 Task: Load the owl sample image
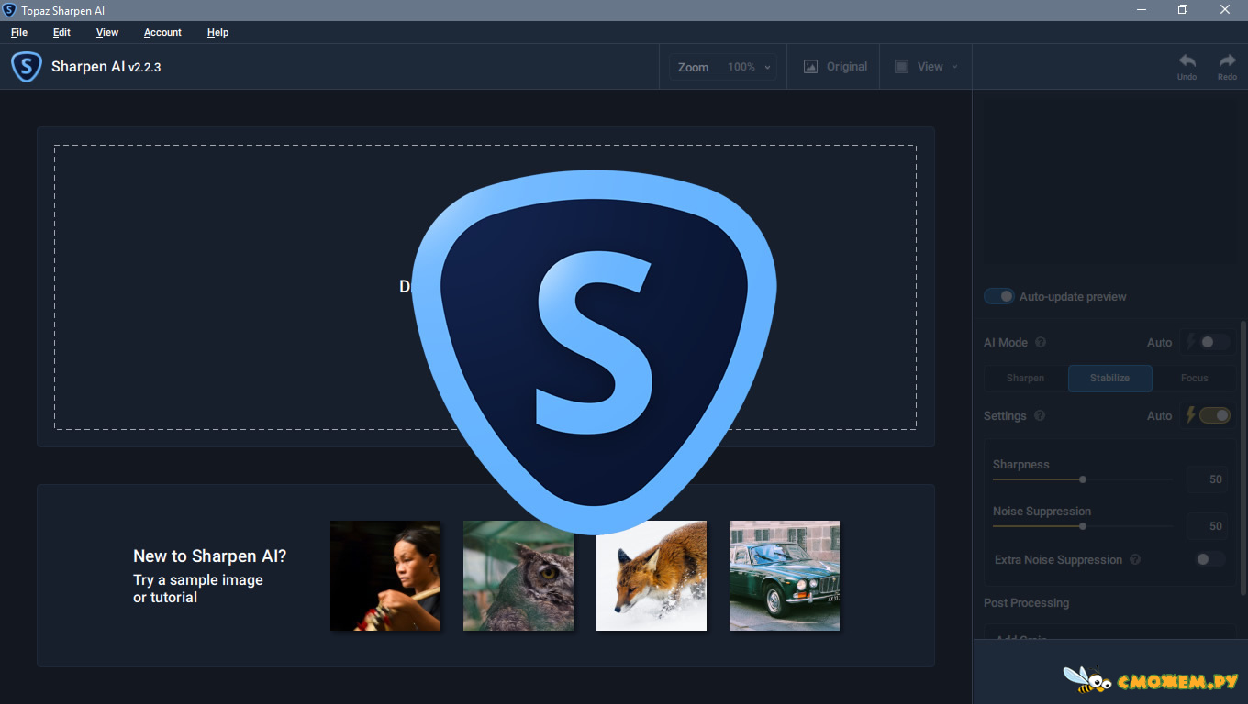pos(518,576)
